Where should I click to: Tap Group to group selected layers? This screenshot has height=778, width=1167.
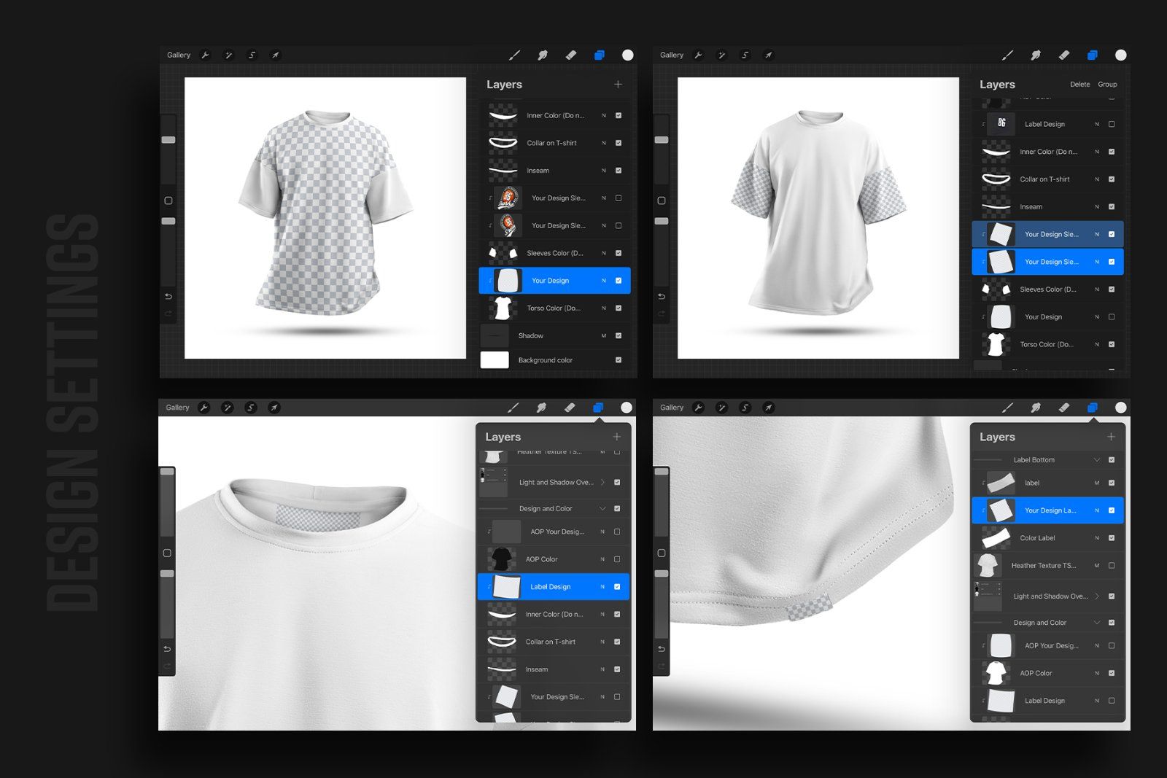tap(1107, 85)
